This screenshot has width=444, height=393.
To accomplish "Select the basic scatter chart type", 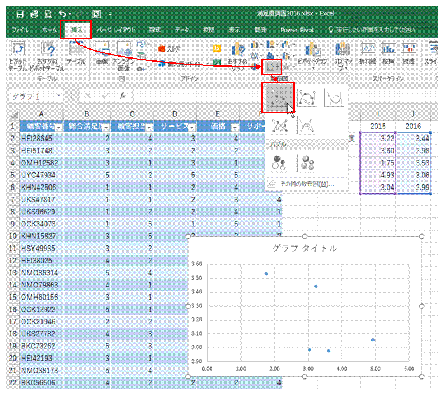I will tap(277, 98).
